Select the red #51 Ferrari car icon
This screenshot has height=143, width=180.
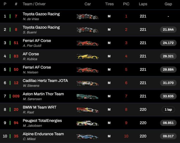click(87, 43)
